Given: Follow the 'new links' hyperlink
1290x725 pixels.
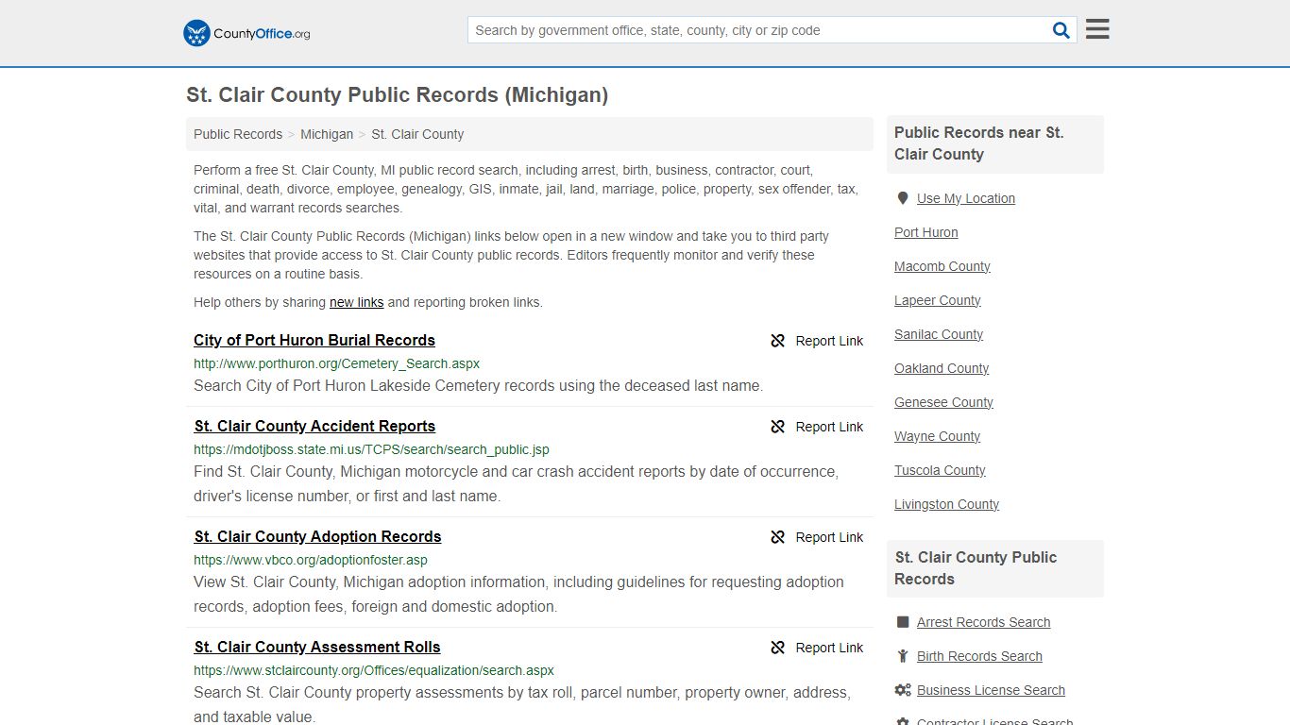Looking at the screenshot, I should (x=356, y=302).
